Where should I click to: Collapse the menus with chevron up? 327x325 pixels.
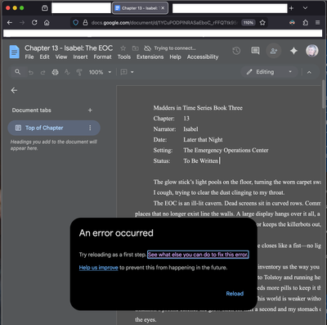[x=309, y=72]
